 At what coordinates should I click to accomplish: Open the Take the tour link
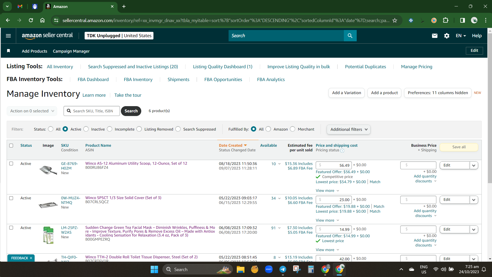128,95
